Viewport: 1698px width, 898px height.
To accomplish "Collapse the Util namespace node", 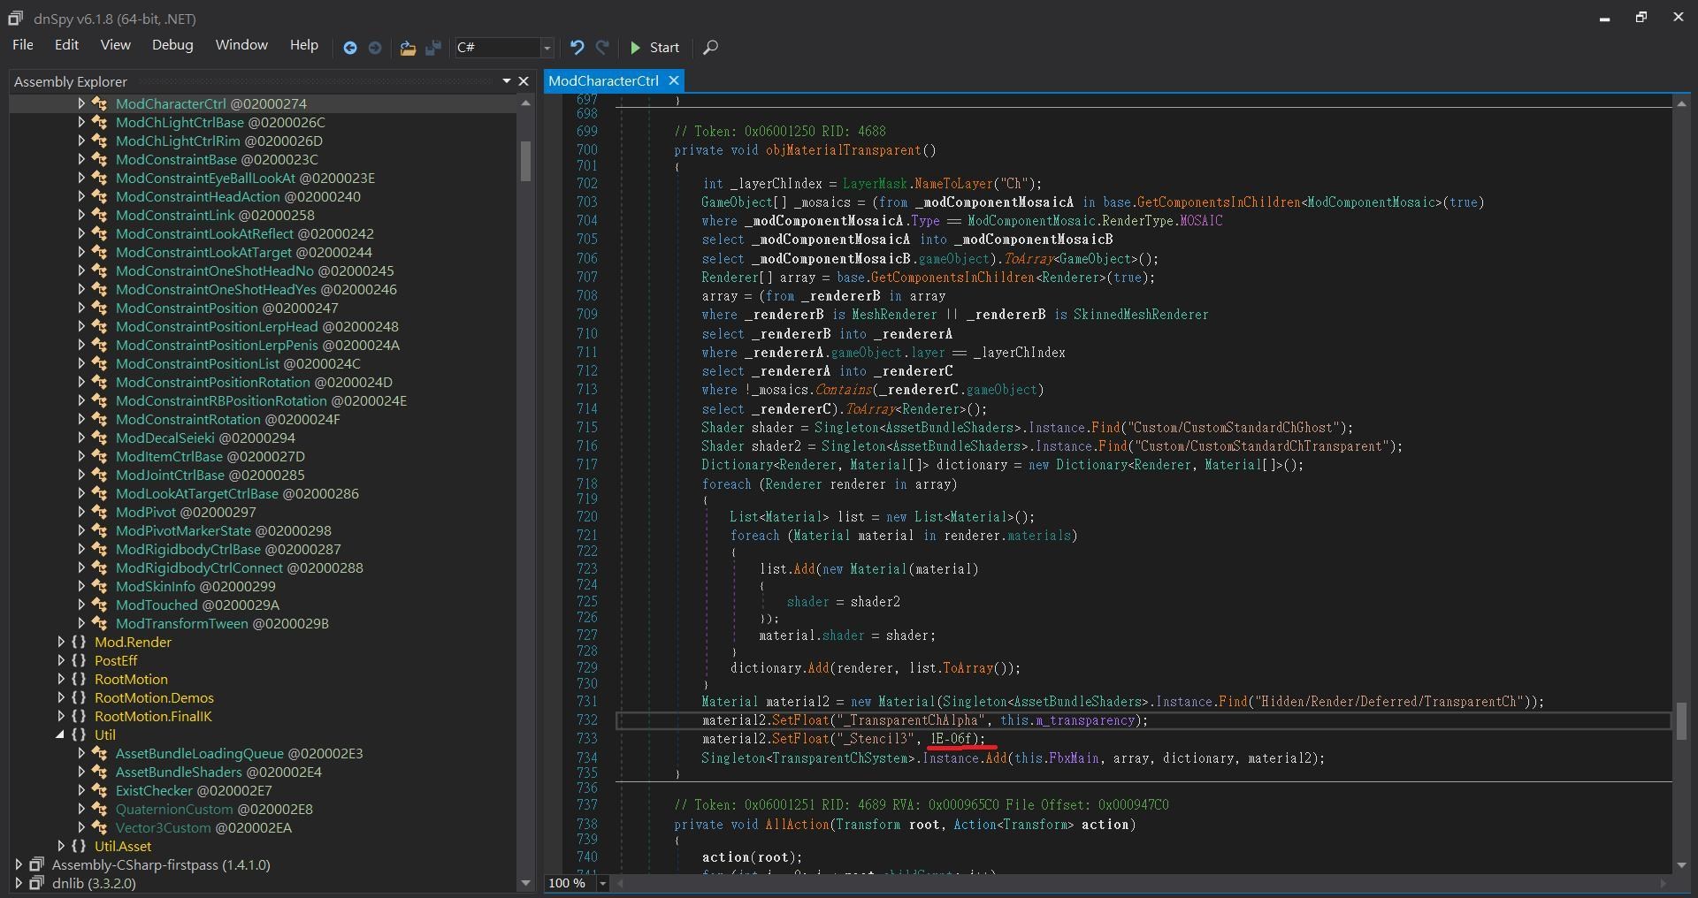I will pos(60,734).
